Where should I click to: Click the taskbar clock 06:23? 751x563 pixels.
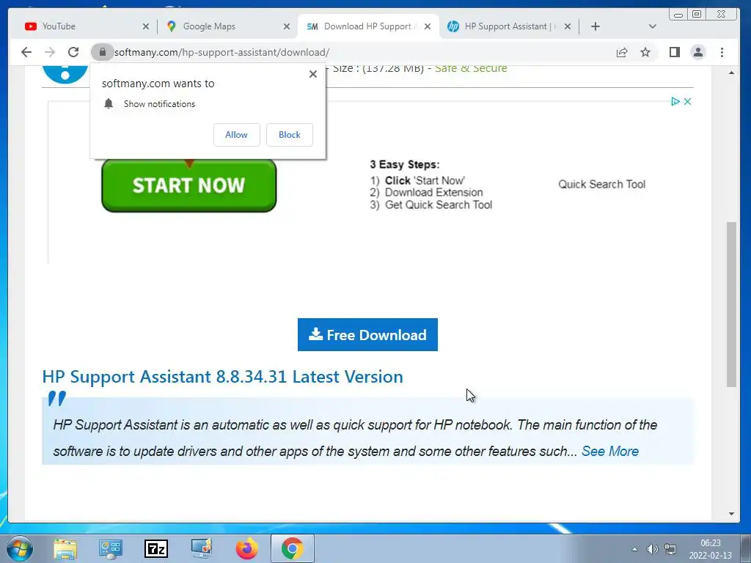tap(710, 543)
